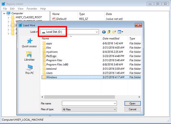The height and width of the screenshot is (124, 171).
Task: Click the 5/27/2016 1:46 AM date
Action: 113,73
